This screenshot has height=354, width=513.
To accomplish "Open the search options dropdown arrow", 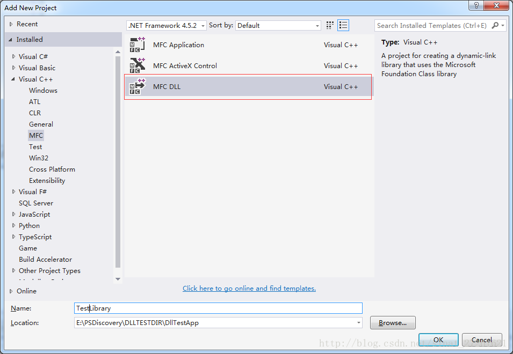I will coord(503,25).
